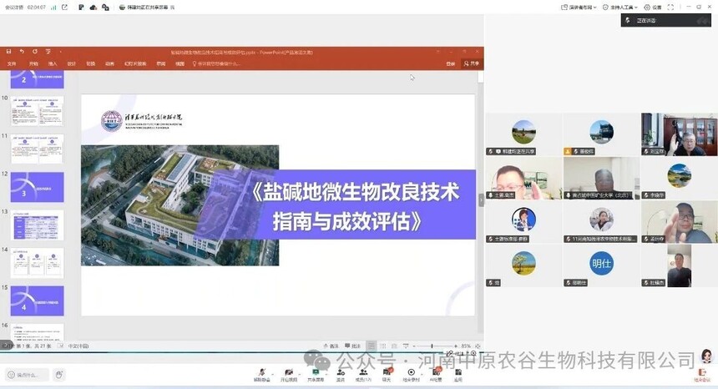Open the 共享屏幕 share screen icon
The height and width of the screenshot is (389, 718).
click(x=315, y=375)
